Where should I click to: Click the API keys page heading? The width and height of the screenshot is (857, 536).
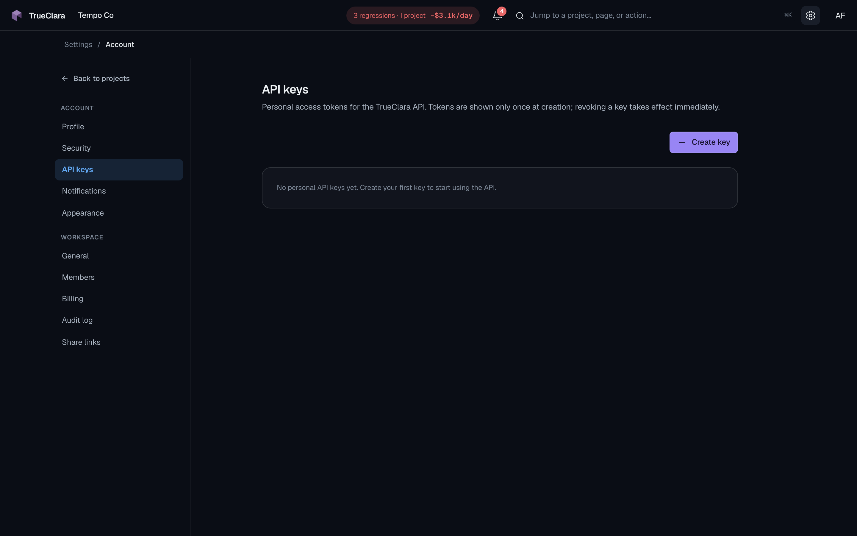[285, 90]
